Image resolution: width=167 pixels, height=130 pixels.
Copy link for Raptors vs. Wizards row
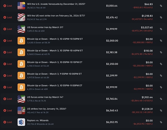161,122
